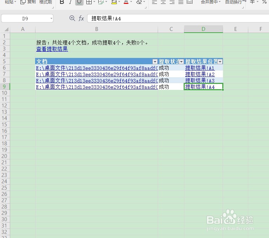Open the document path link in row 8

97,81
